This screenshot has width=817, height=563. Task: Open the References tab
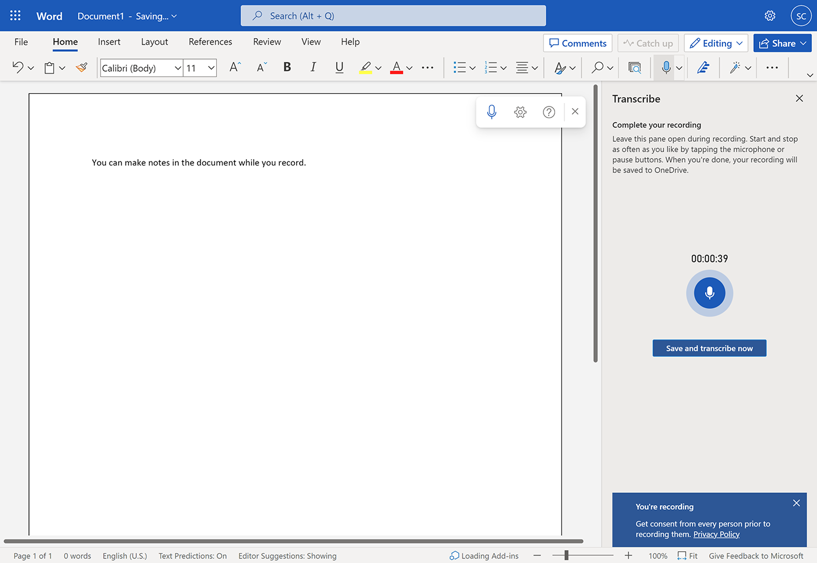[x=210, y=42]
